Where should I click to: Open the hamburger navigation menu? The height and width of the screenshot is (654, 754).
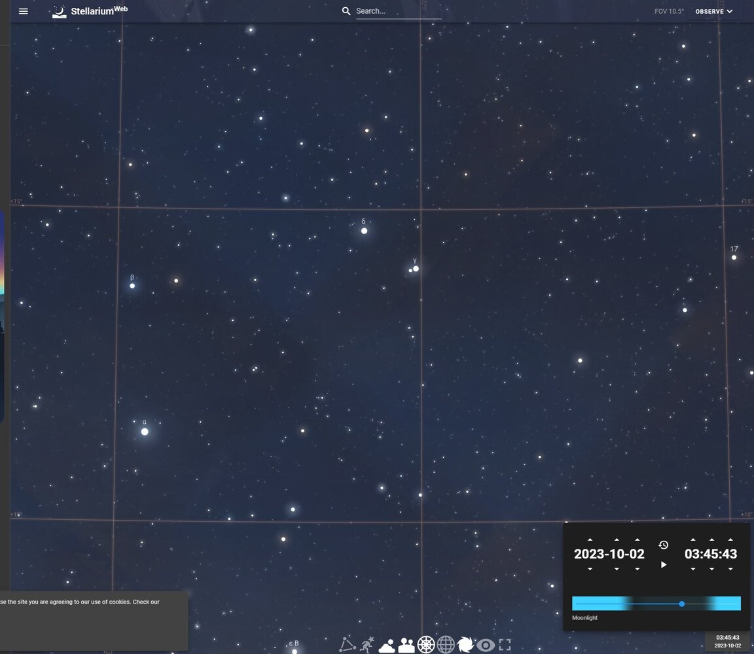pyautogui.click(x=23, y=11)
